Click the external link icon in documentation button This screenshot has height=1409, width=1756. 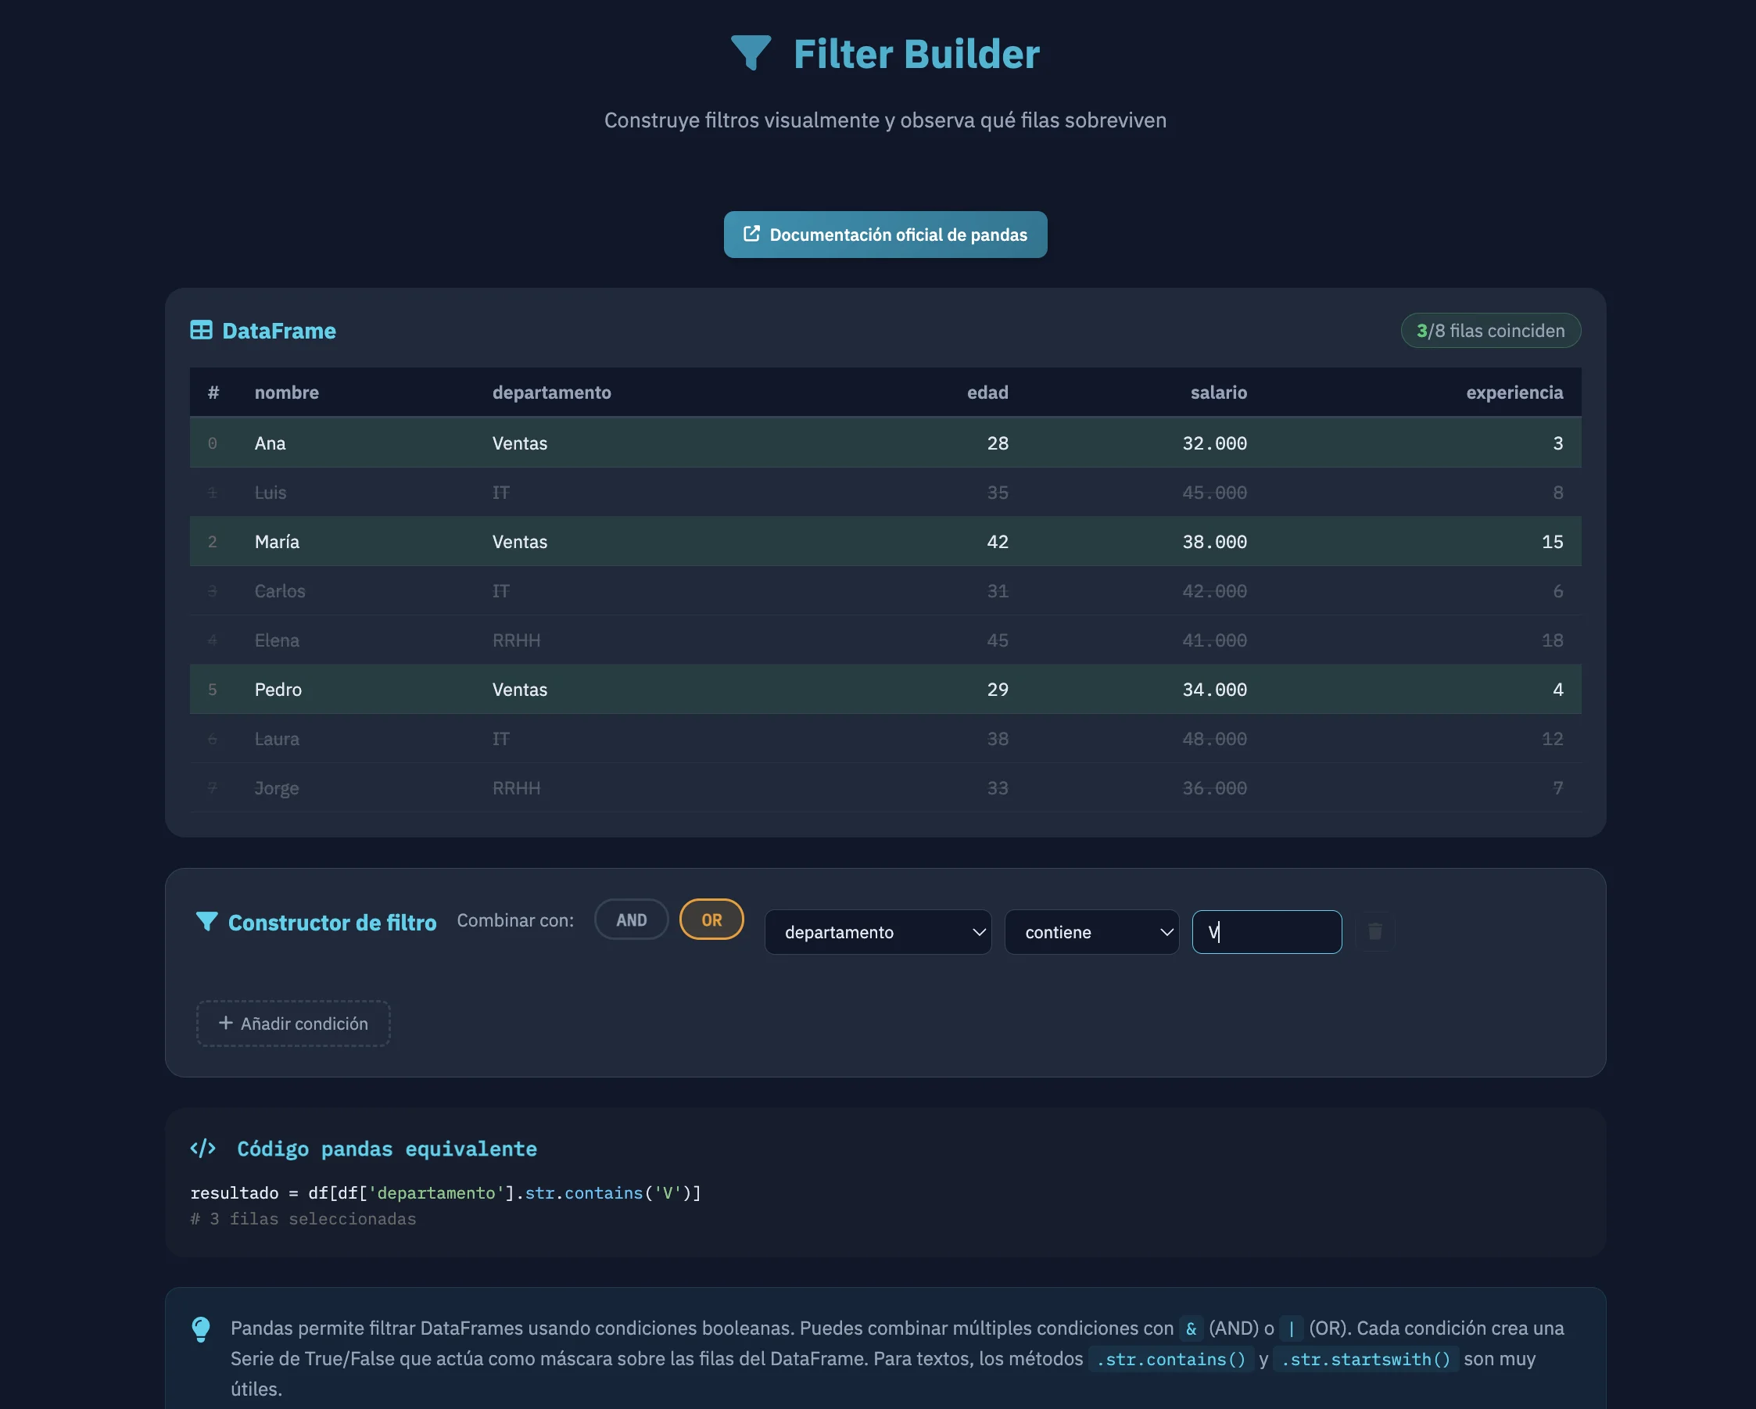pos(752,234)
